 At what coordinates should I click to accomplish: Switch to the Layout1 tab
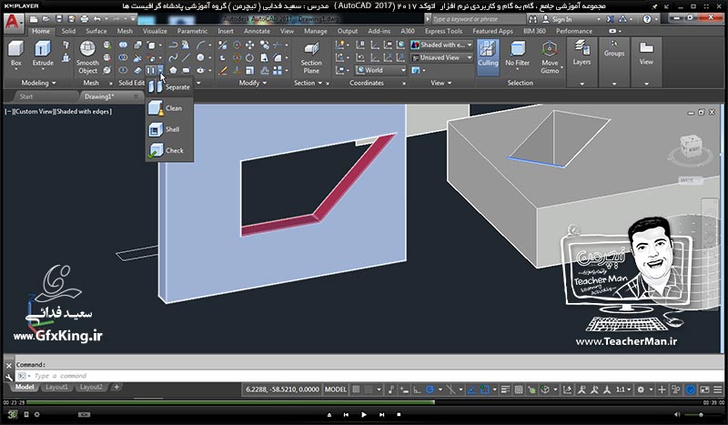[56, 387]
